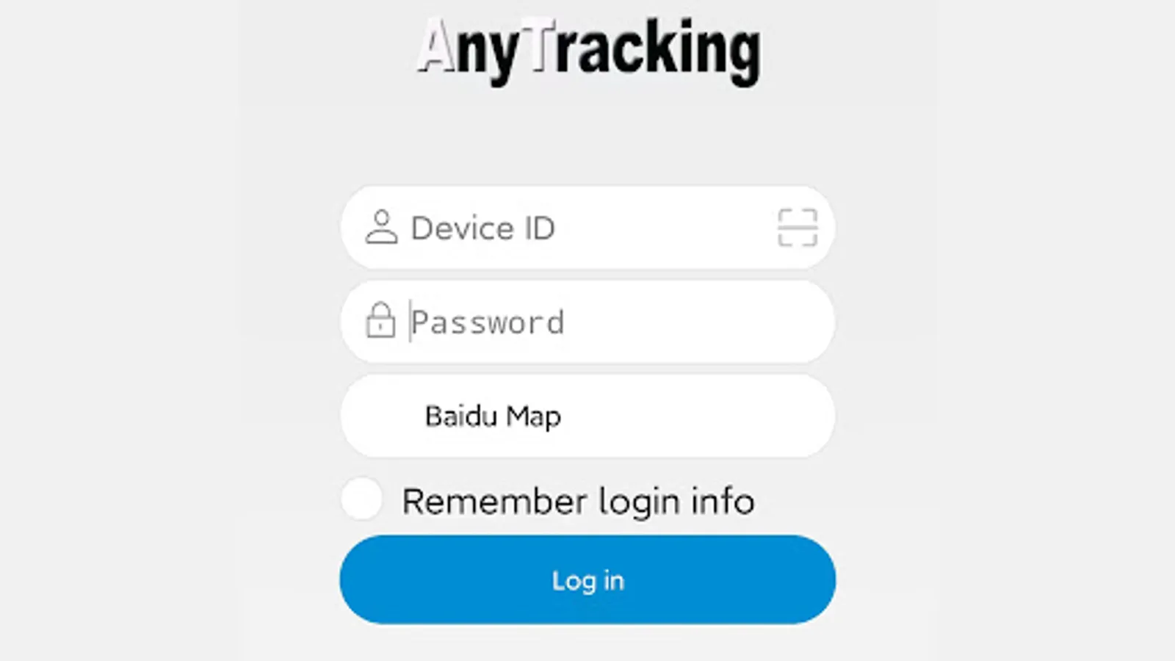The width and height of the screenshot is (1175, 661).
Task: Click the AnyTracking logo
Action: coord(589,50)
